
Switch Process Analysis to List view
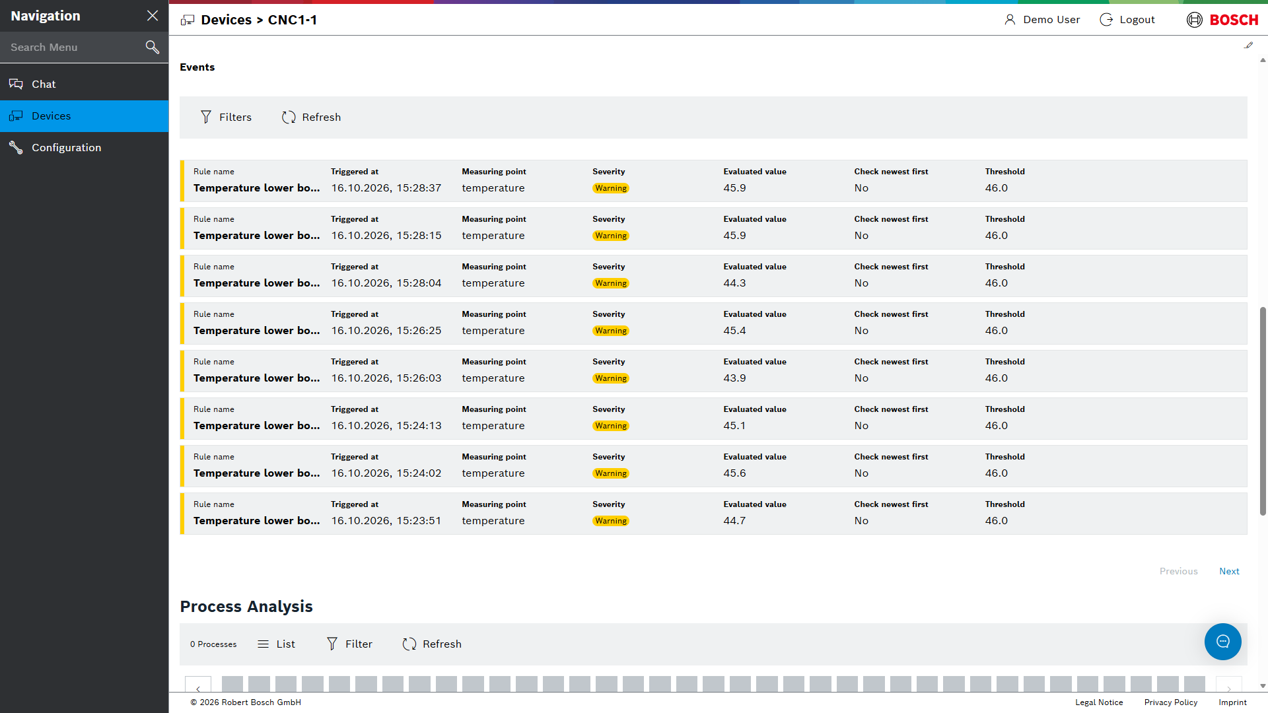276,644
